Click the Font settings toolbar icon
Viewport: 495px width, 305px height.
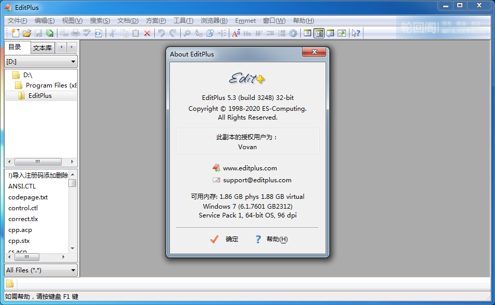pyautogui.click(x=236, y=33)
